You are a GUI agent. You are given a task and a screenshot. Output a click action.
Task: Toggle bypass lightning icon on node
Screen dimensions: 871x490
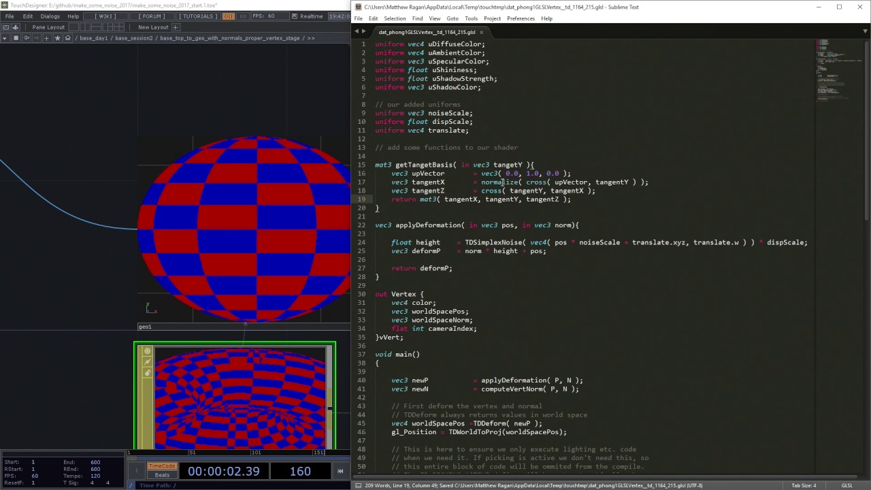point(147,362)
